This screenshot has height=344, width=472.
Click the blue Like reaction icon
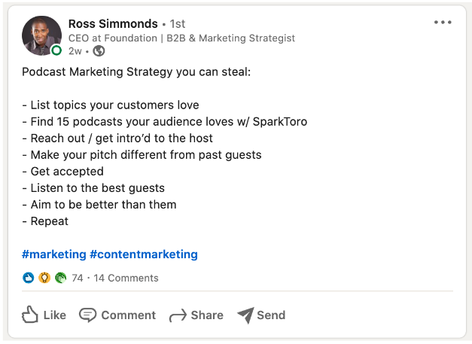(29, 278)
